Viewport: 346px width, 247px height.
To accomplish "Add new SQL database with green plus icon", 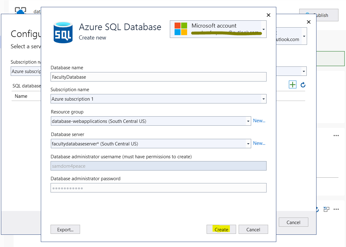I will pos(293,85).
